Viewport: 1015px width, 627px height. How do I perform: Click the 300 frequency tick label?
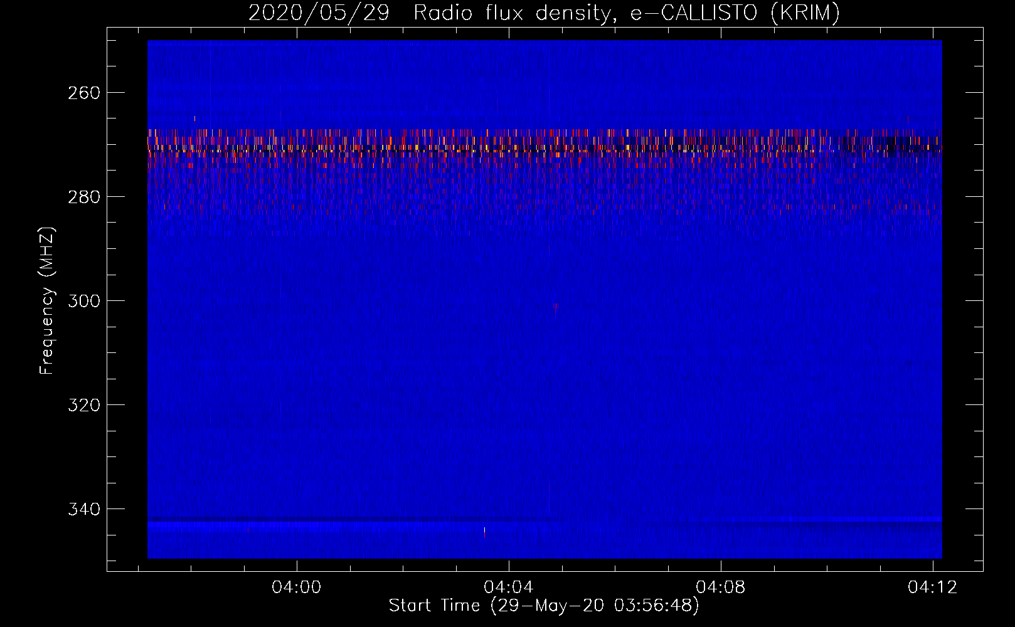[83, 301]
